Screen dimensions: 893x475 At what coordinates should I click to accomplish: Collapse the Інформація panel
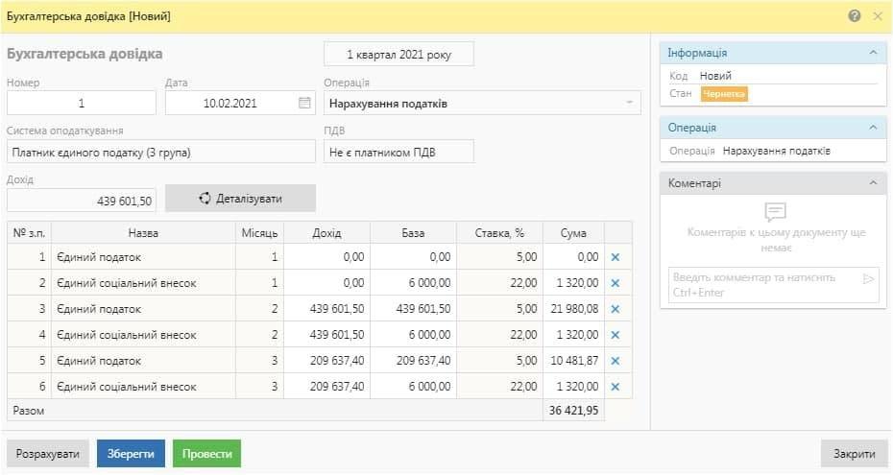[x=873, y=53]
